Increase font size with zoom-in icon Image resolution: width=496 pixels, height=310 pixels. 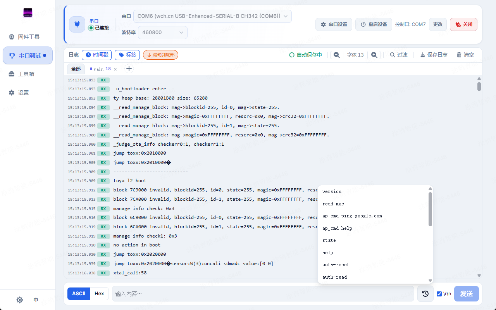coord(374,55)
